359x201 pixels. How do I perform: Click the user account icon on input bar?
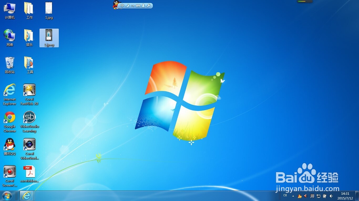143,6
